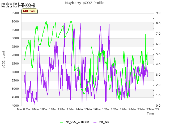Screen dimensions: 170x127
Task: Click the Mar 18 date tick label
Action: (x=110, y=109)
